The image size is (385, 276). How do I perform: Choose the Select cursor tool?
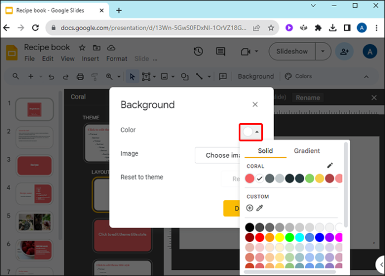132,76
